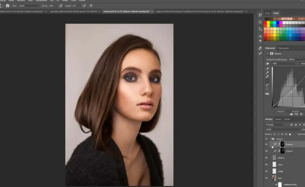The height and width of the screenshot is (187, 305).
Task: Click the clip to layer icon in Properties
Action: pos(291,114)
